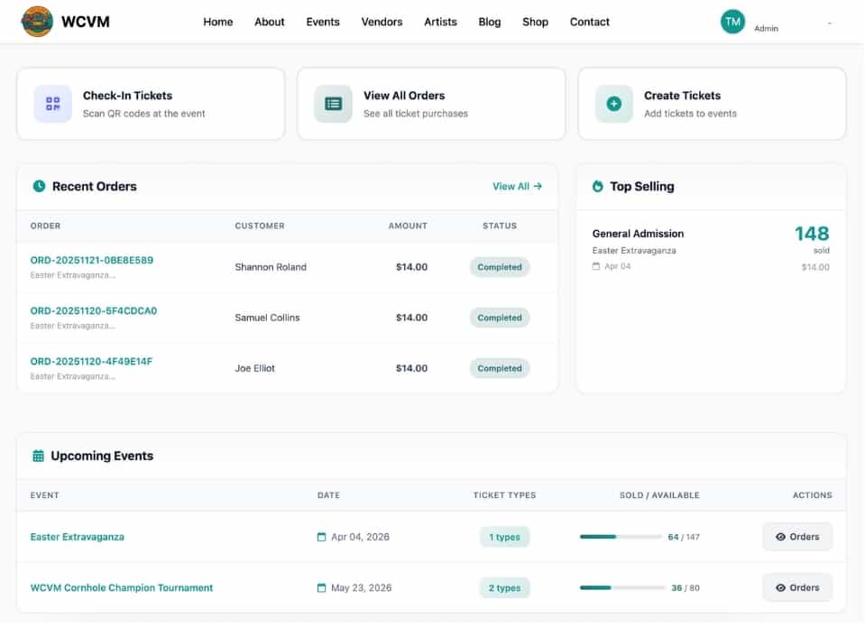The width and height of the screenshot is (865, 628).
Task: Open the Events menu item
Action: point(322,22)
